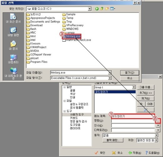Viewport: 163px width, 157px height.
Task: Click the help question mark in title bar
Action: [135, 3]
